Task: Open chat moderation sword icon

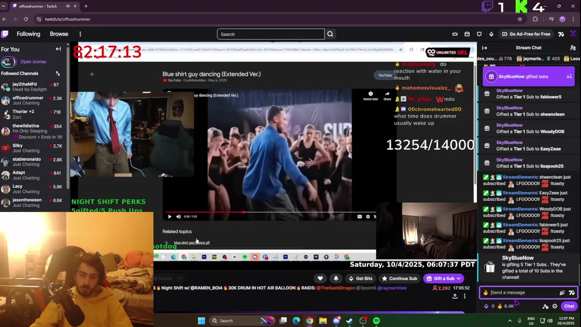Action: coord(545,307)
